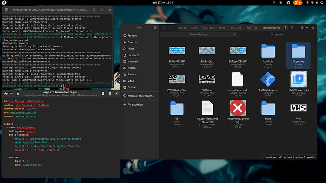Select the lib folder
Viewport: 326px width, 183px height.
pos(177,113)
